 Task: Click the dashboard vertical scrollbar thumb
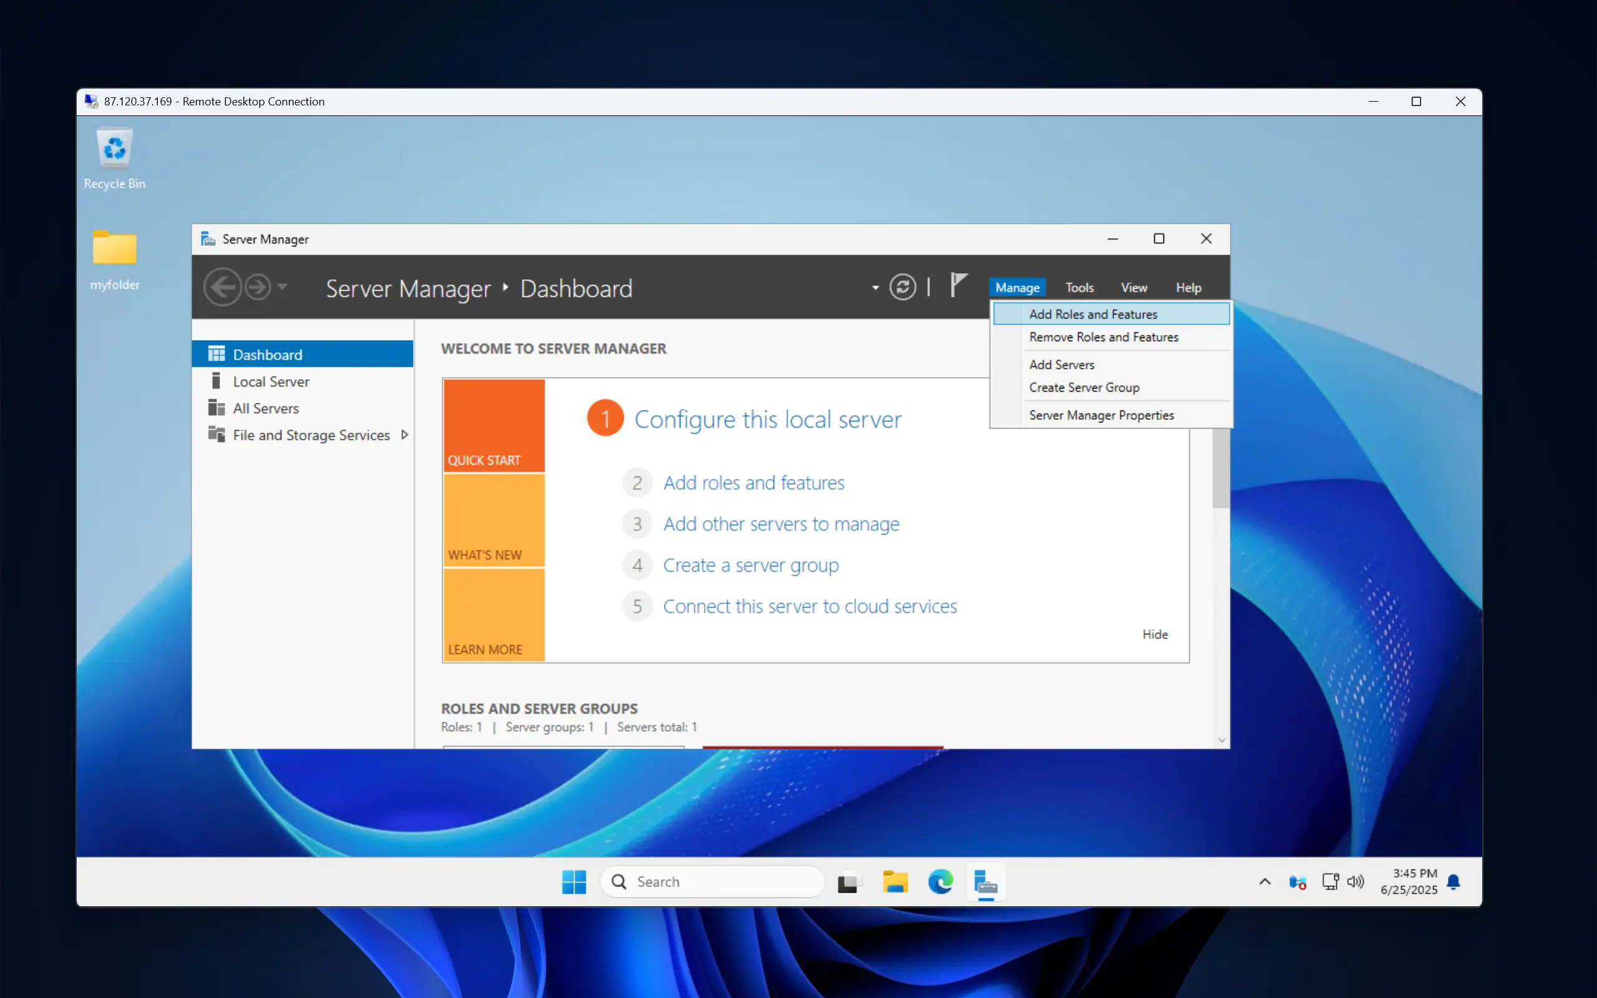[1221, 467]
